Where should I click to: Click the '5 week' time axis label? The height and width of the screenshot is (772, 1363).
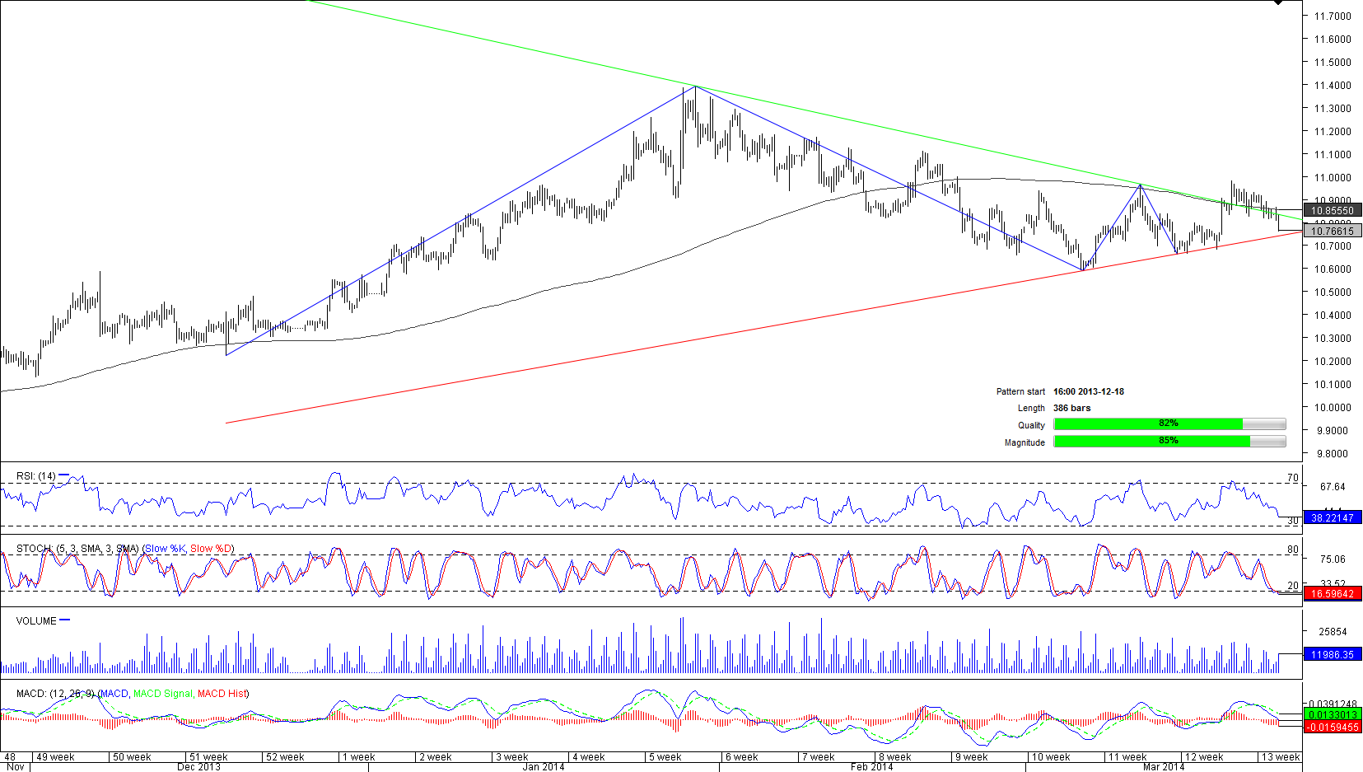(x=664, y=757)
